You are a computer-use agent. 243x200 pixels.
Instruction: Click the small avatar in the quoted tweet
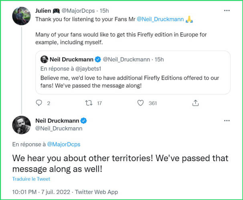point(44,60)
